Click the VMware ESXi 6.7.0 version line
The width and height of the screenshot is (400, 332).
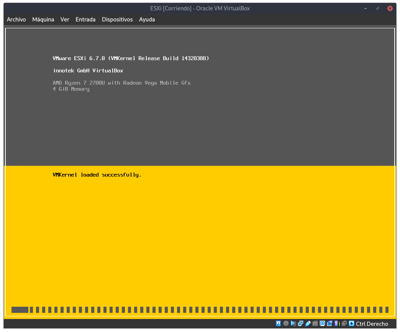click(x=131, y=58)
